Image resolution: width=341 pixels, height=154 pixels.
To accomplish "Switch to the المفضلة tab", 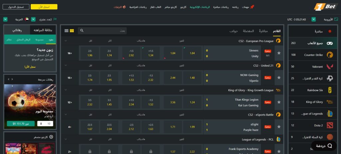I will coord(248,31).
